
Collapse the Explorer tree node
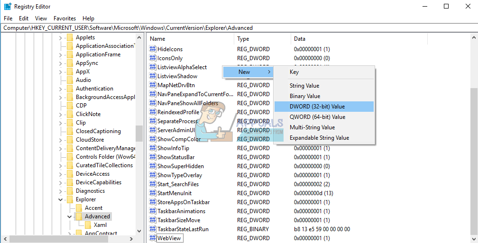pyautogui.click(x=60, y=200)
